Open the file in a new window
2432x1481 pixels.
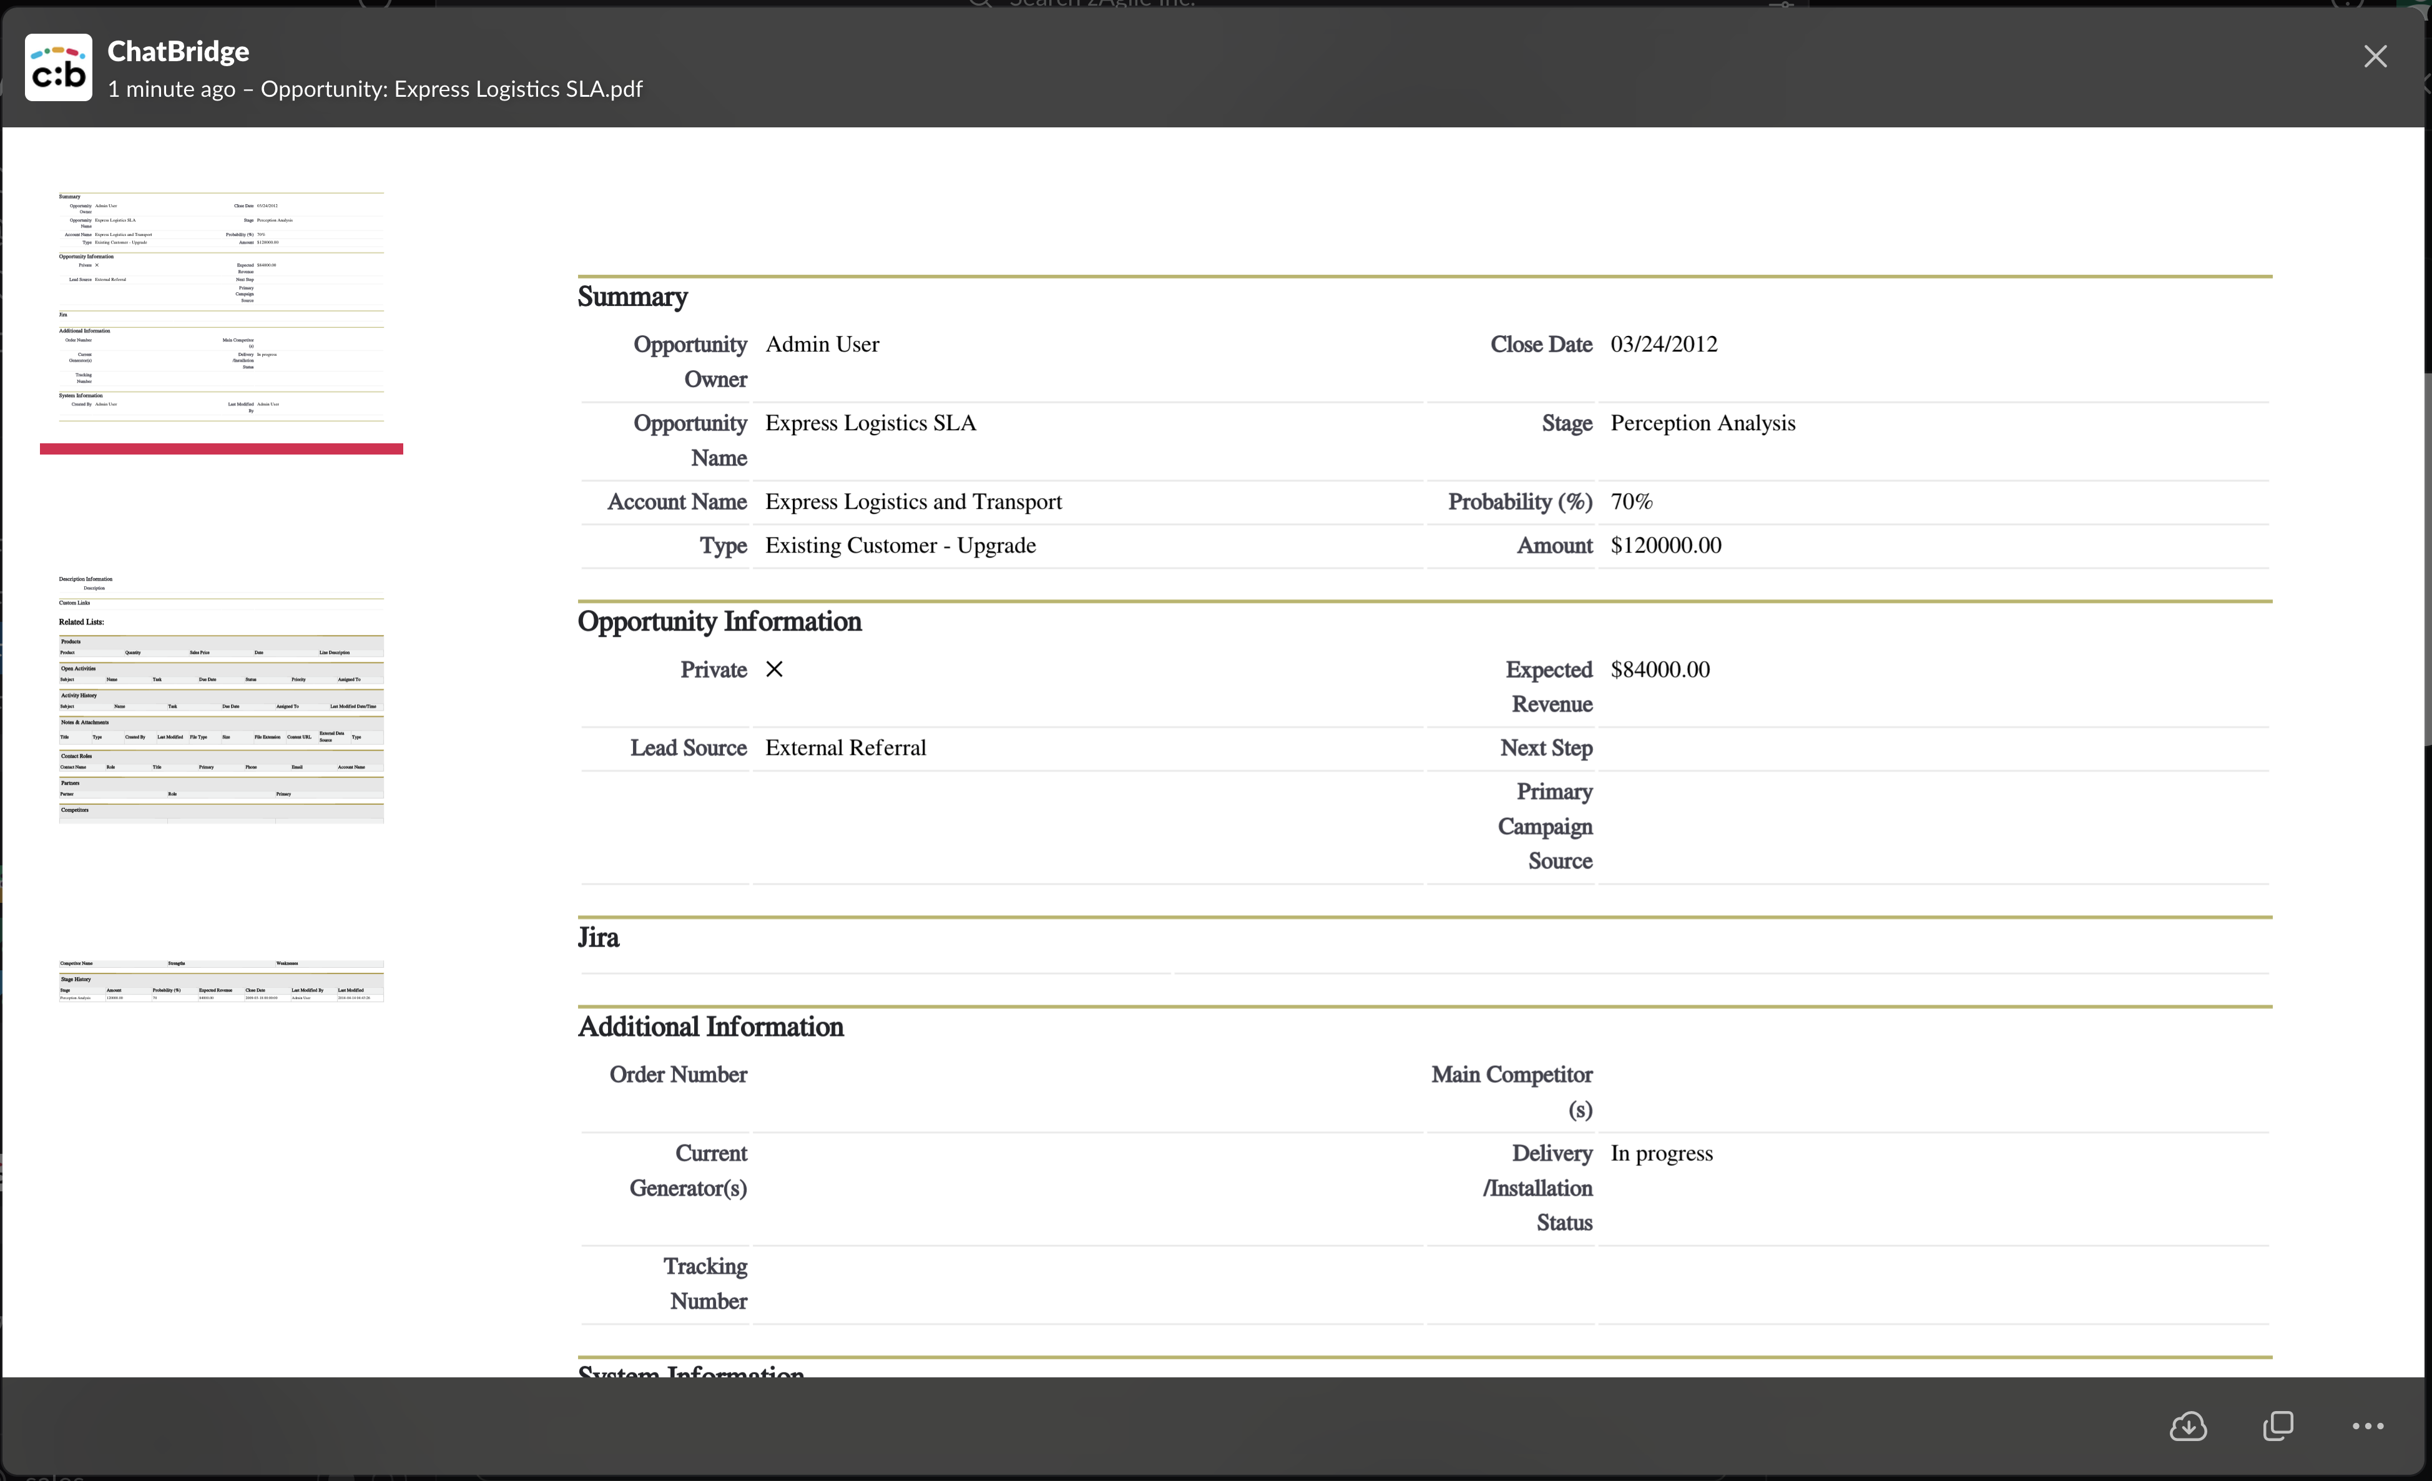[2278, 1425]
